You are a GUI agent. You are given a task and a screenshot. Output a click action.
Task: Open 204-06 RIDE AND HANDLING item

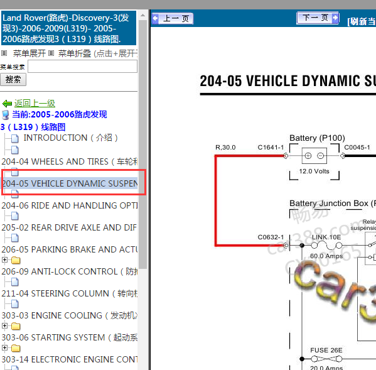[69, 205]
